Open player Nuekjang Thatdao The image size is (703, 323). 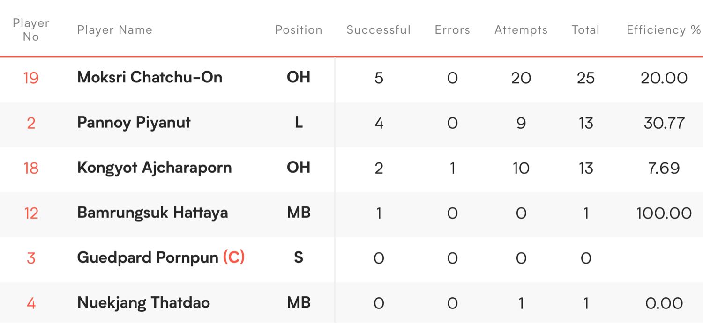[143, 303]
